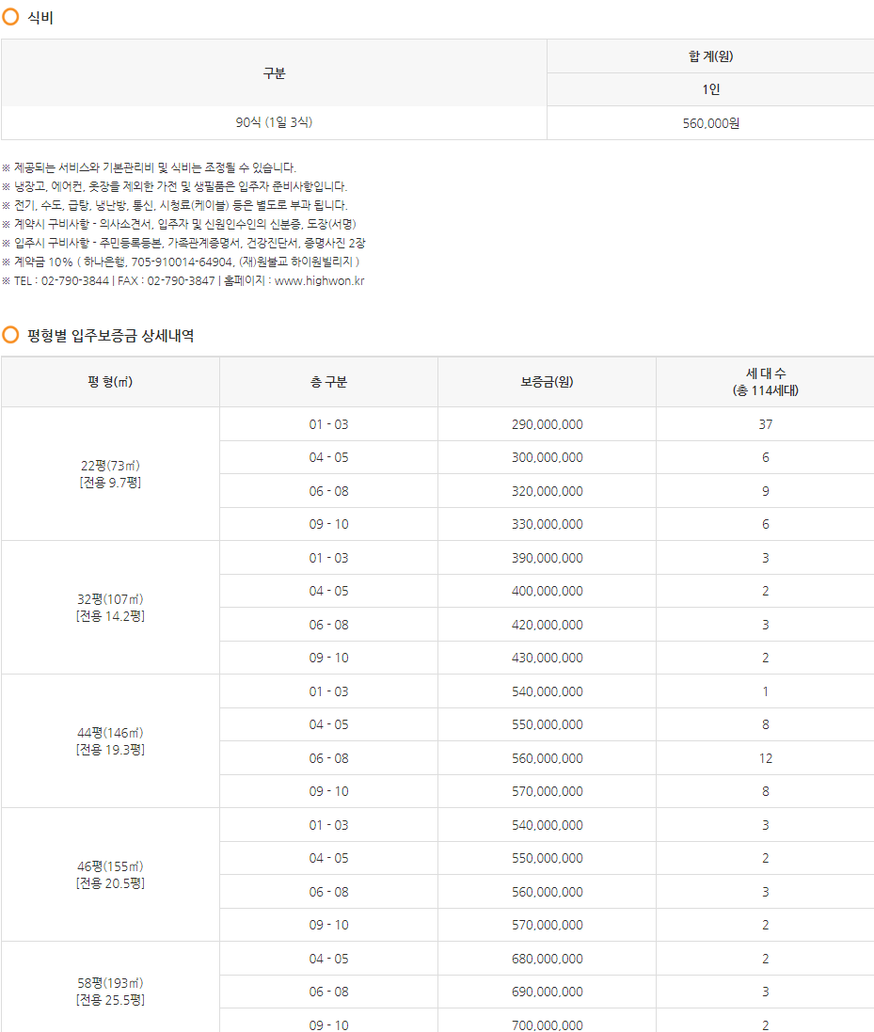Screen dimensions: 874x1032
Task: Select the 구분 header cell
Action: (273, 72)
